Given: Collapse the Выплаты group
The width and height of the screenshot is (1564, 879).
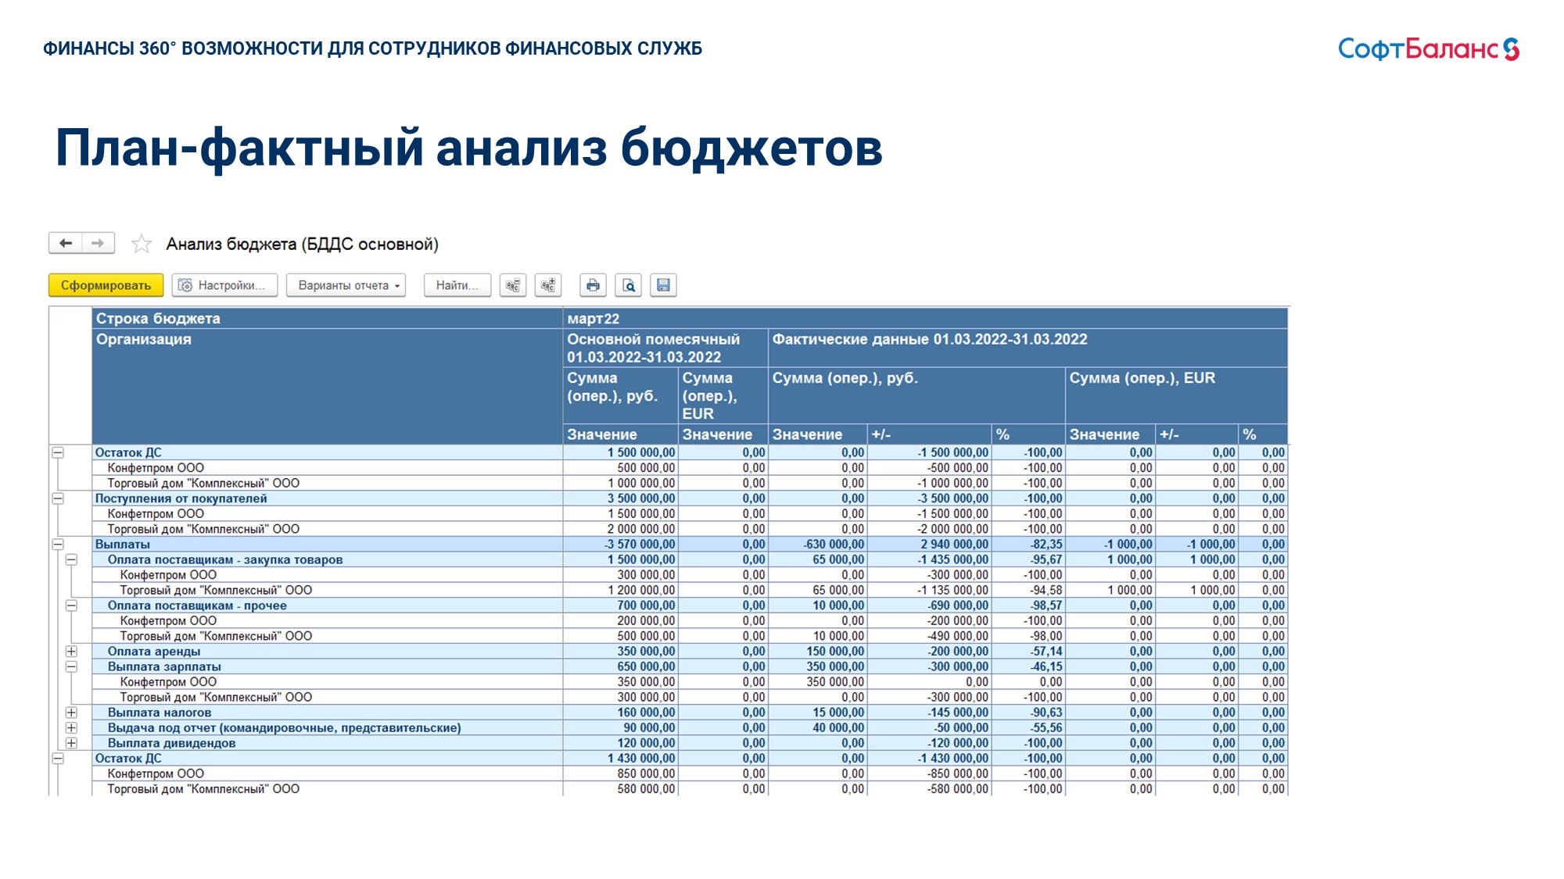Looking at the screenshot, I should pos(58,545).
